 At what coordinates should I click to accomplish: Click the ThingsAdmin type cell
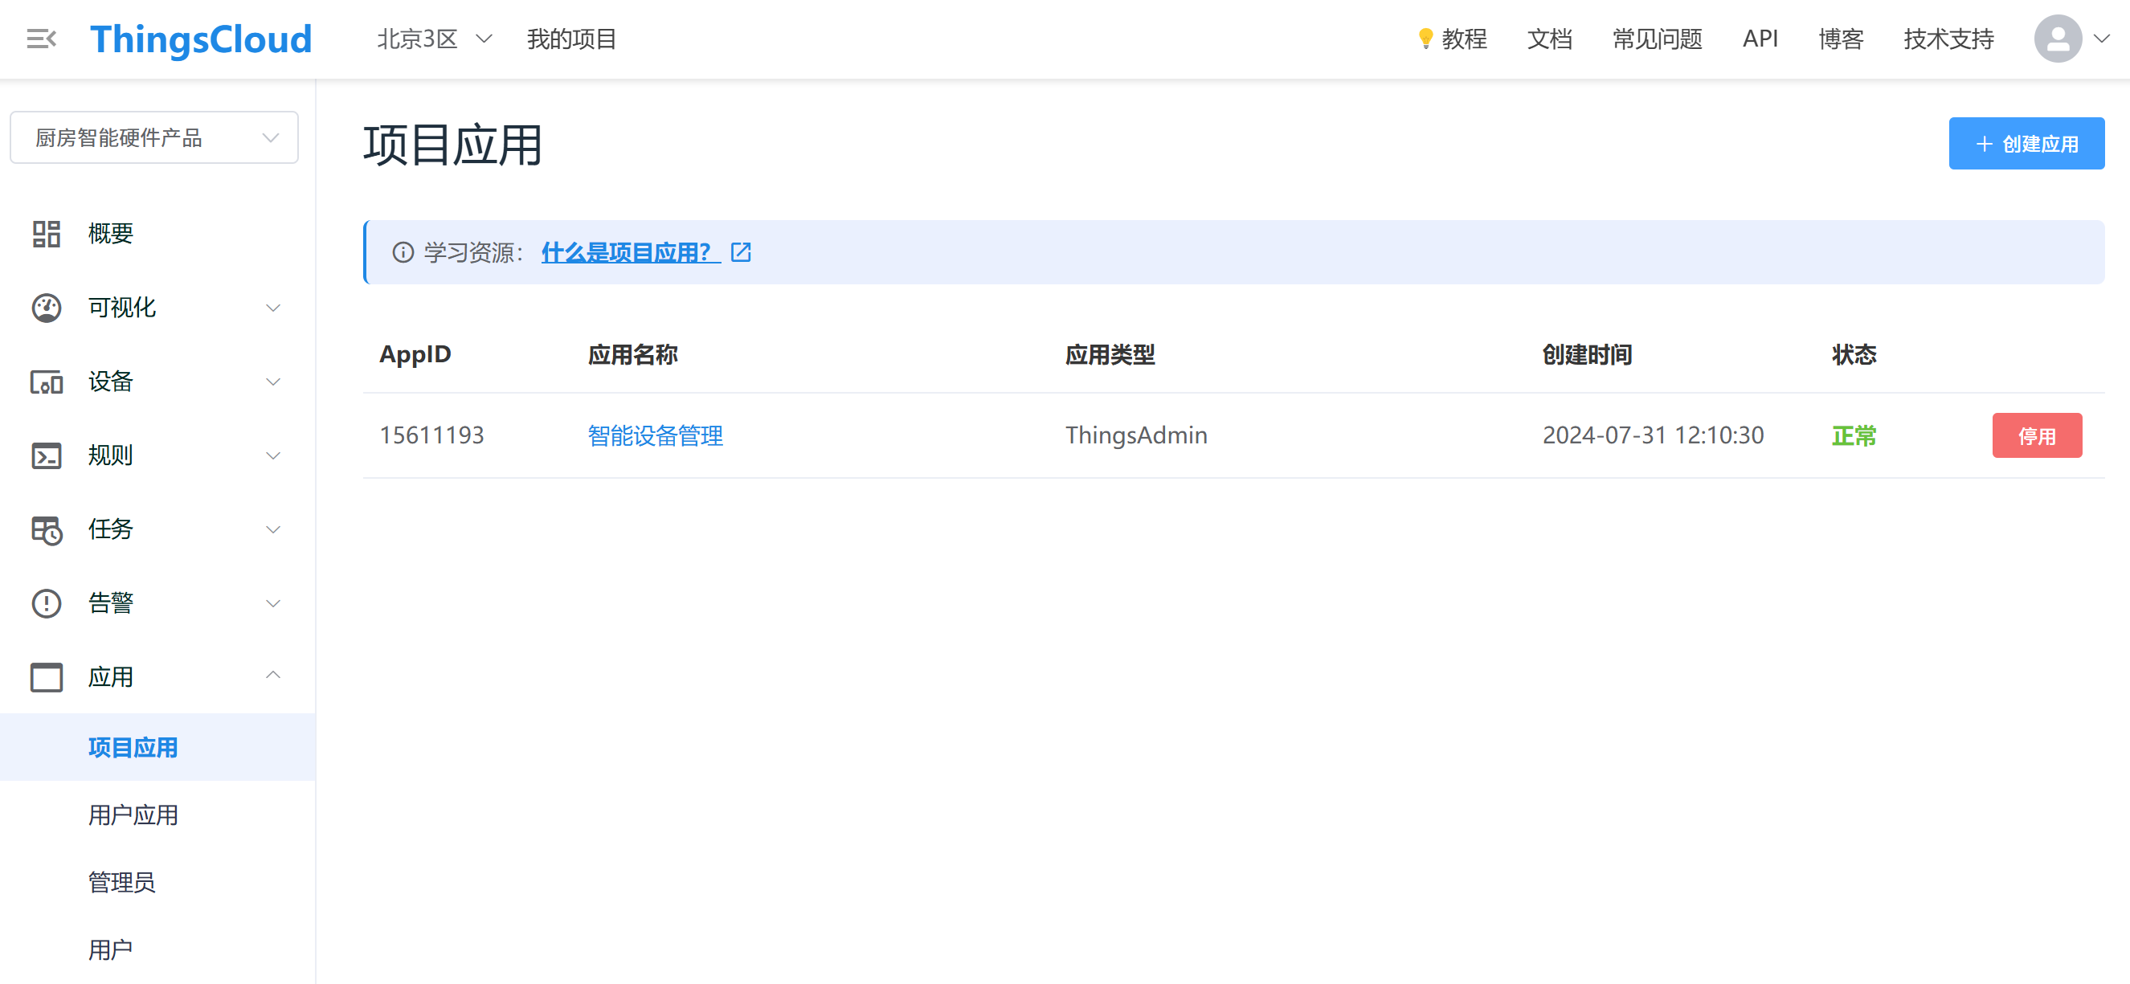(1136, 435)
